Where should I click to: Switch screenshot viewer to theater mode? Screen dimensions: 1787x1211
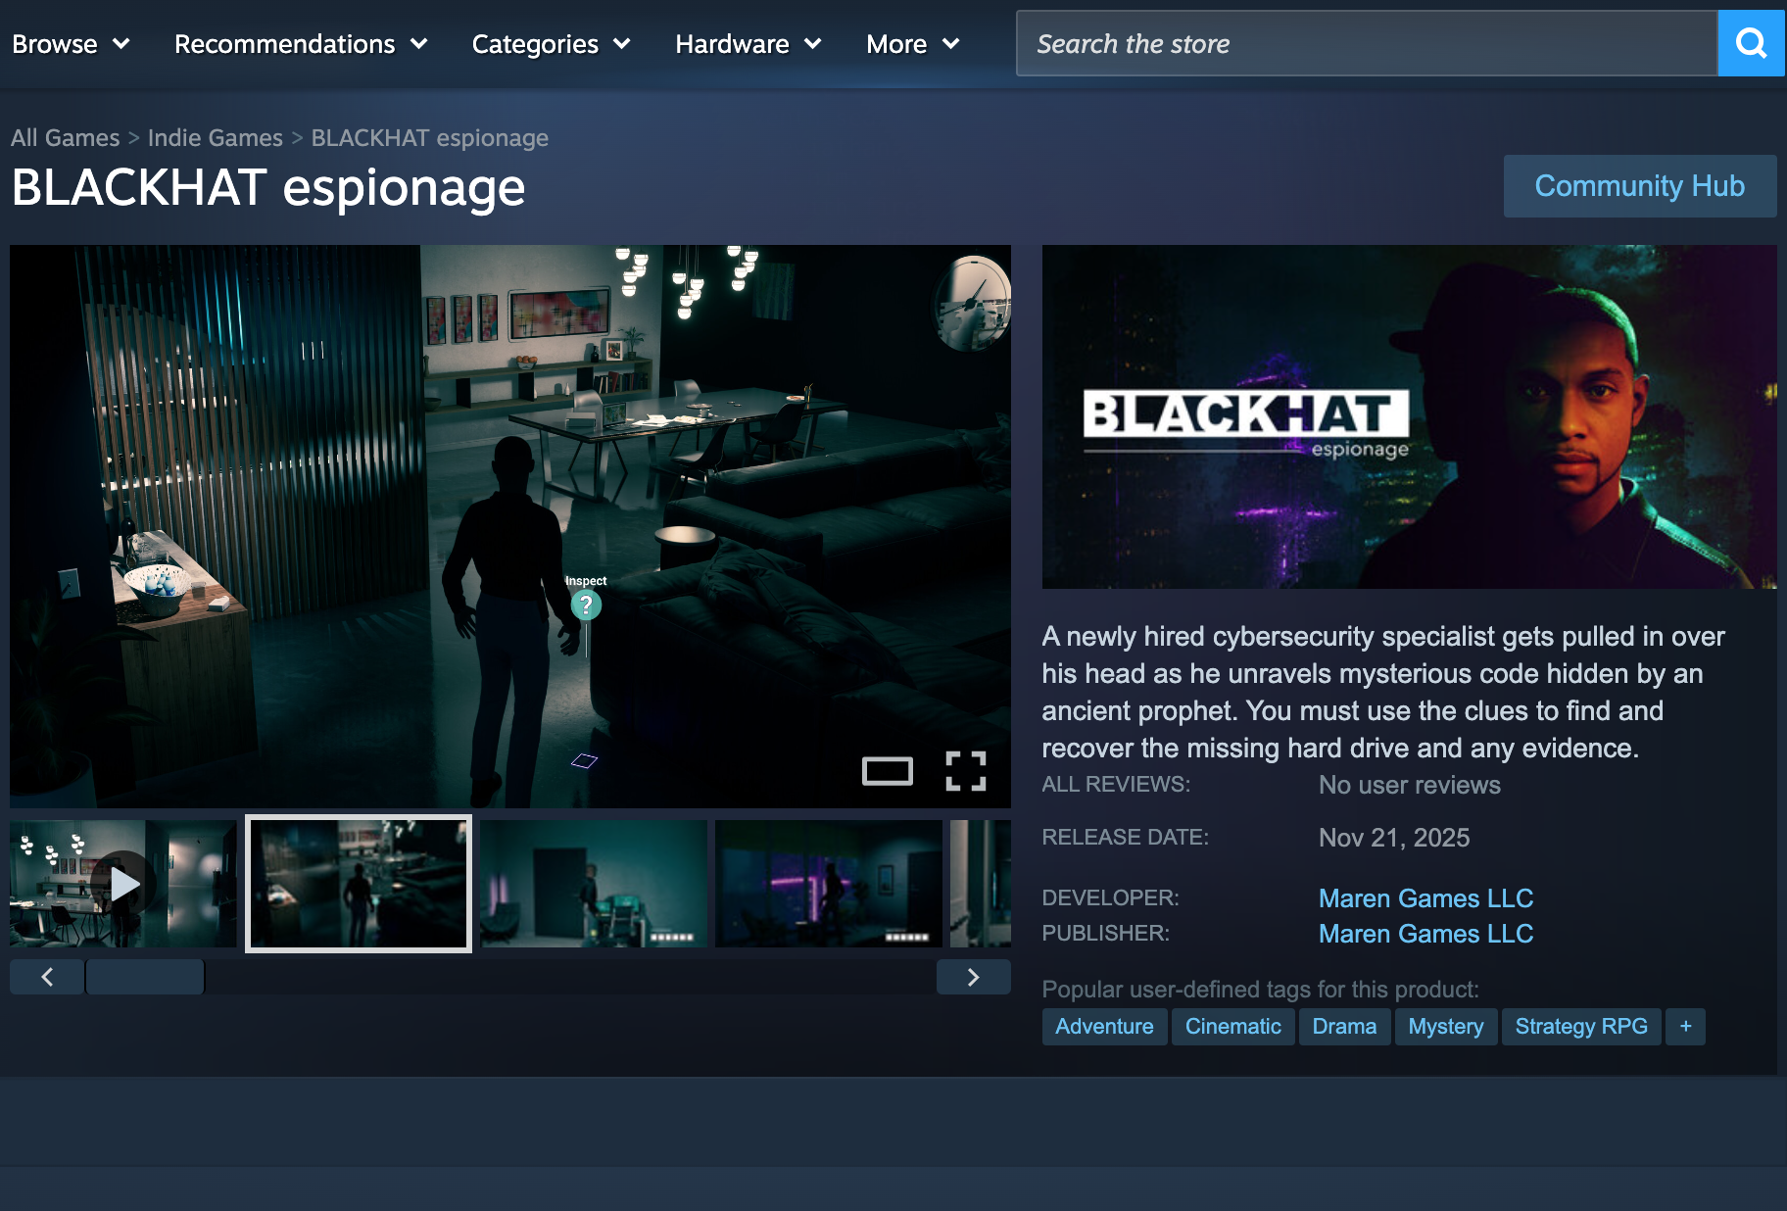[887, 771]
